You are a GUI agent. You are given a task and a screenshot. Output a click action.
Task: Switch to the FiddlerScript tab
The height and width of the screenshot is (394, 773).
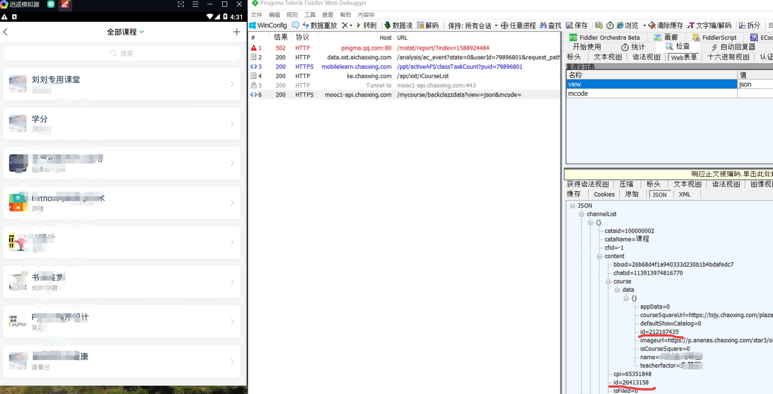714,38
